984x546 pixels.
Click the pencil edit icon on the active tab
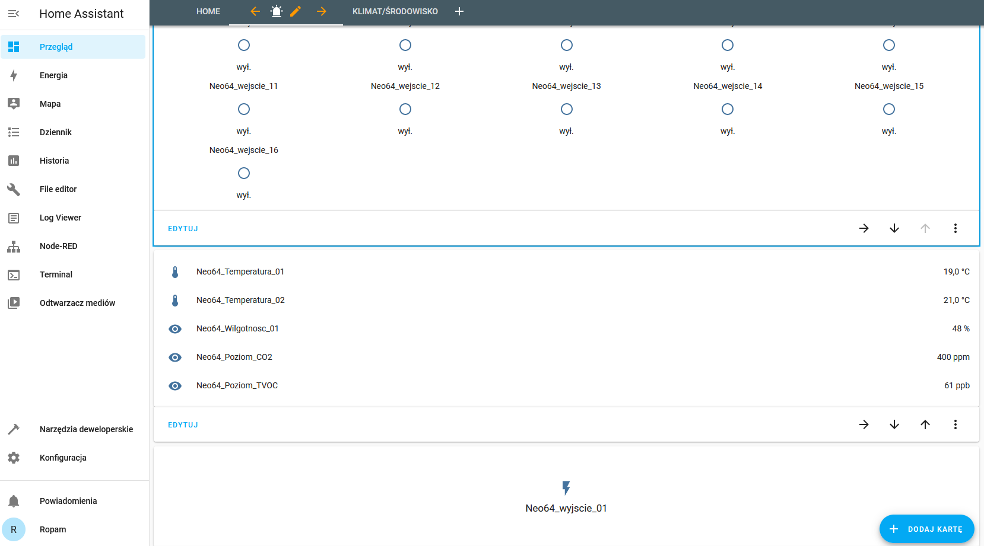pyautogui.click(x=296, y=11)
